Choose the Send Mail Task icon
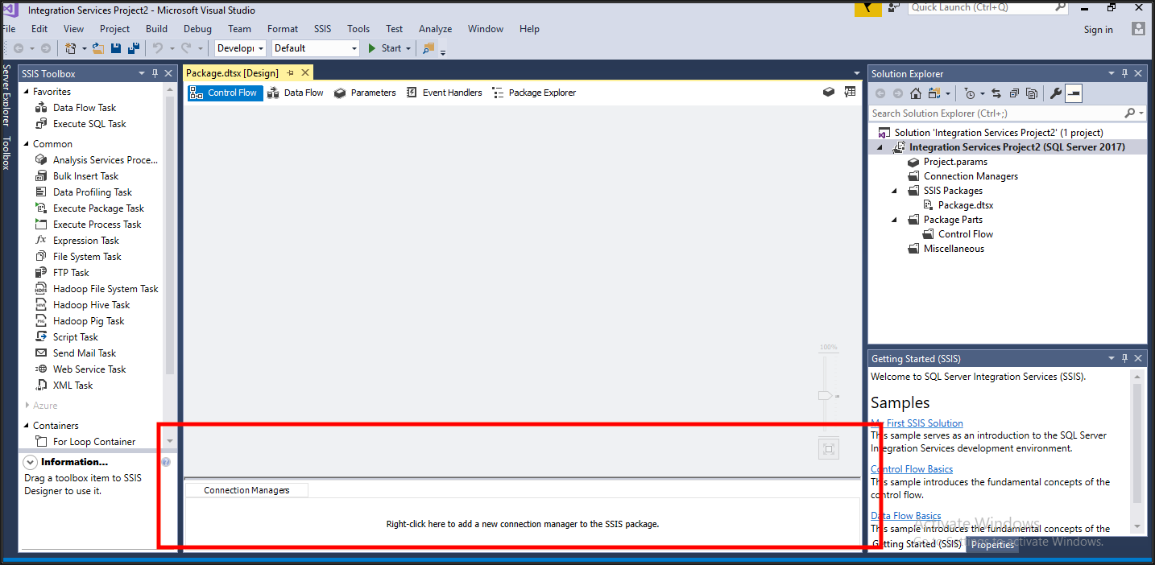Screen dimensions: 1155x565 point(41,353)
